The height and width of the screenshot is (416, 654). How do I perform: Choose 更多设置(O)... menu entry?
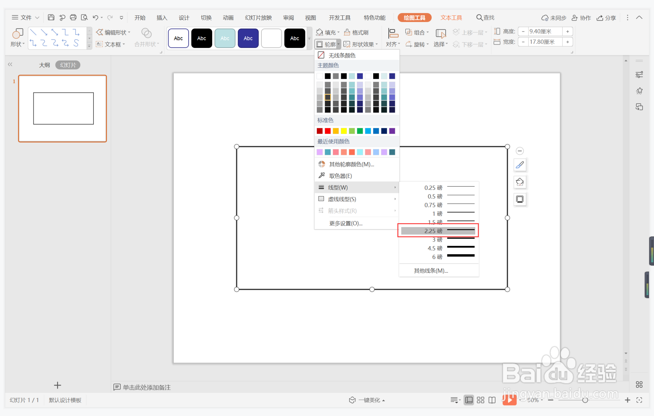coord(346,223)
